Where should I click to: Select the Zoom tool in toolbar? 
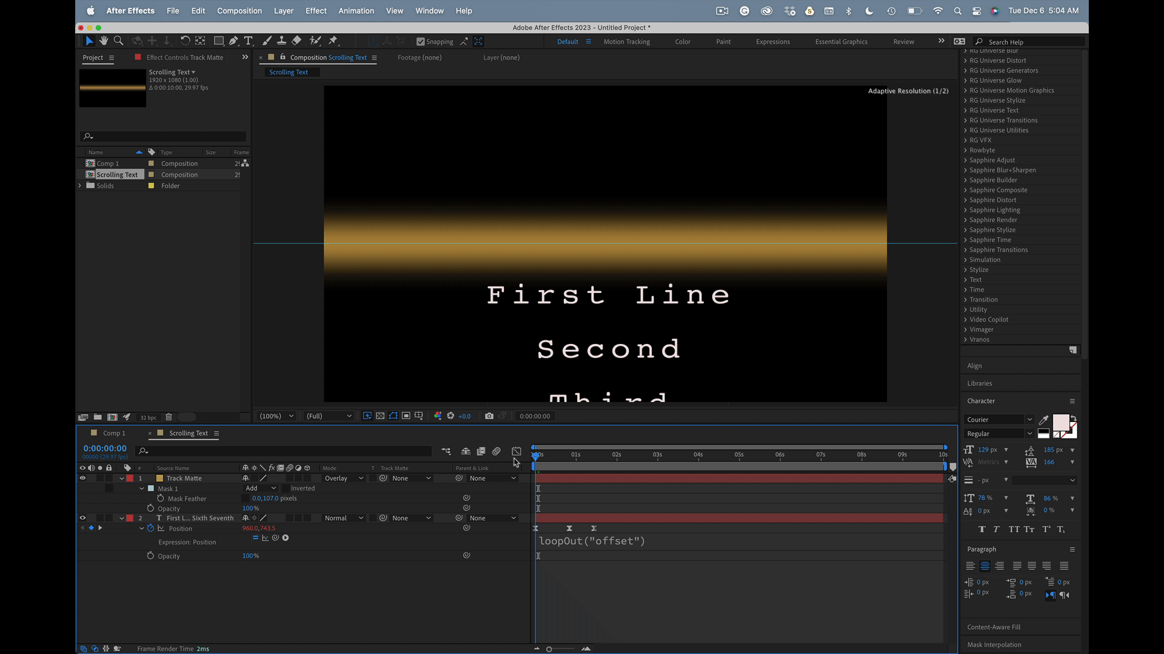[119, 41]
